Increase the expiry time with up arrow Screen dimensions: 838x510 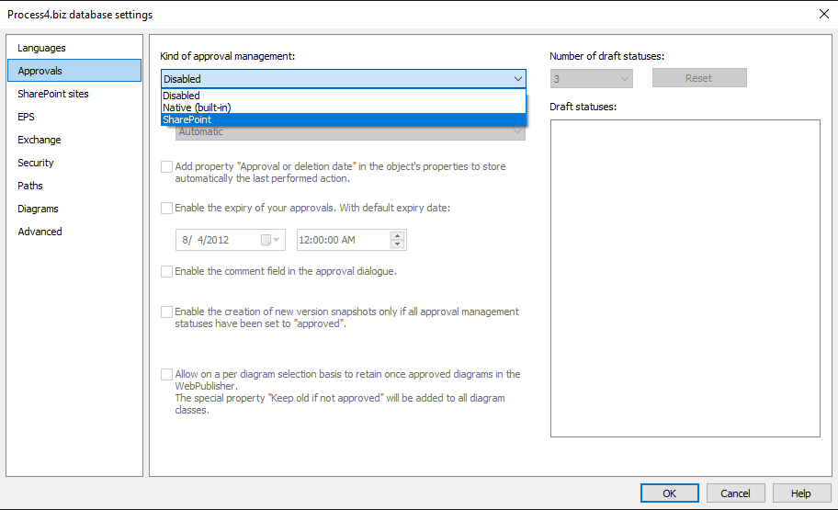397,235
